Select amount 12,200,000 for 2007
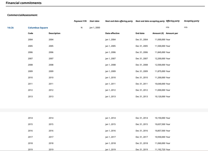Image resolution: width=208 pixels, height=151 pixels. click(160, 58)
